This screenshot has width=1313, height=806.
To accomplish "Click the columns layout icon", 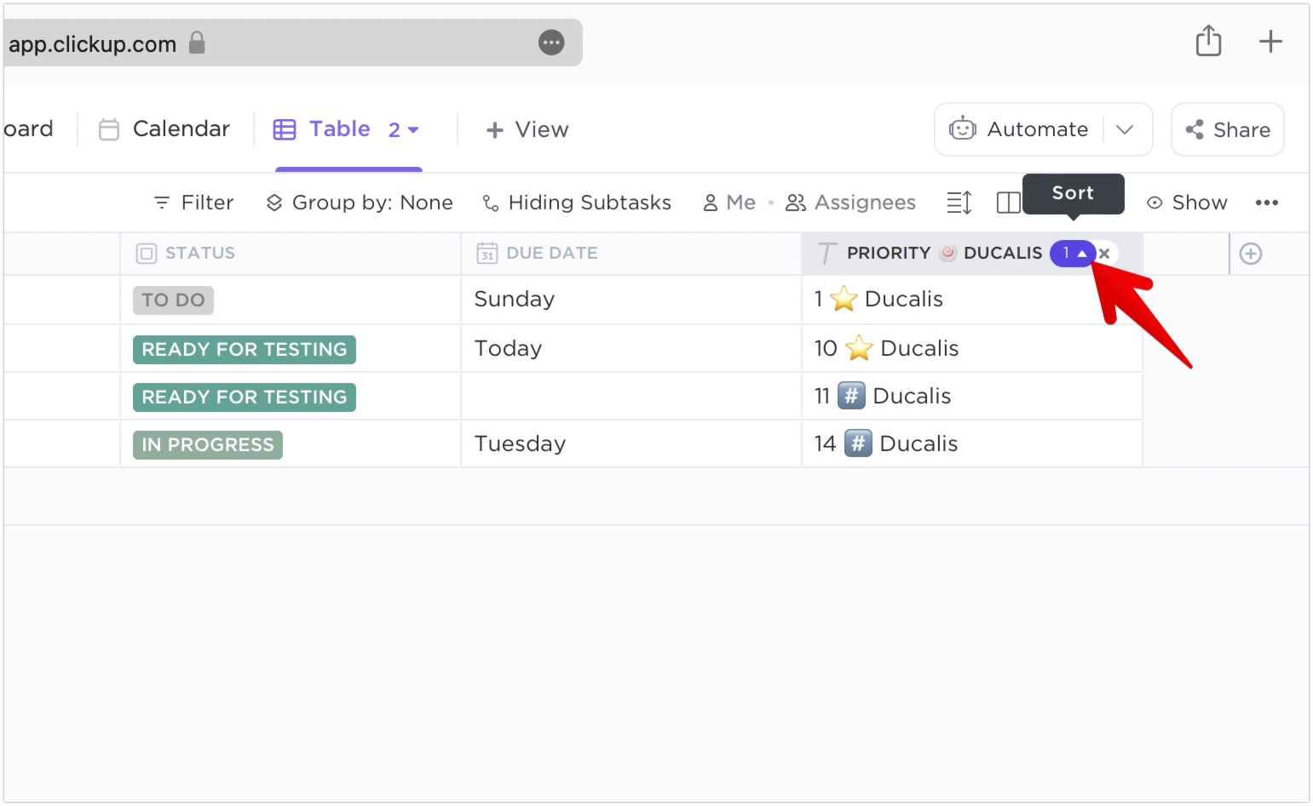I will tap(1008, 203).
